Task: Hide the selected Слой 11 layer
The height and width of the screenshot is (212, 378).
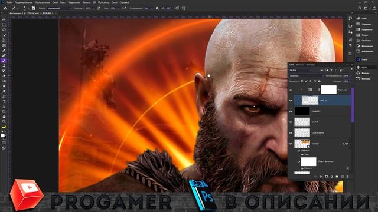Action: tap(291, 101)
